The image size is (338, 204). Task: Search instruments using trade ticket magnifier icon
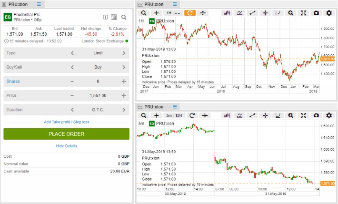tap(124, 18)
